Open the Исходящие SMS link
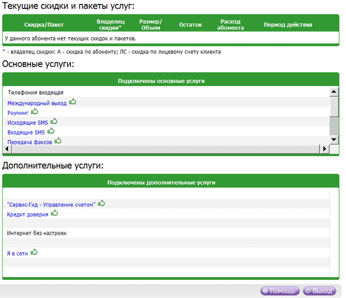This screenshot has height=298, width=346. point(28,123)
